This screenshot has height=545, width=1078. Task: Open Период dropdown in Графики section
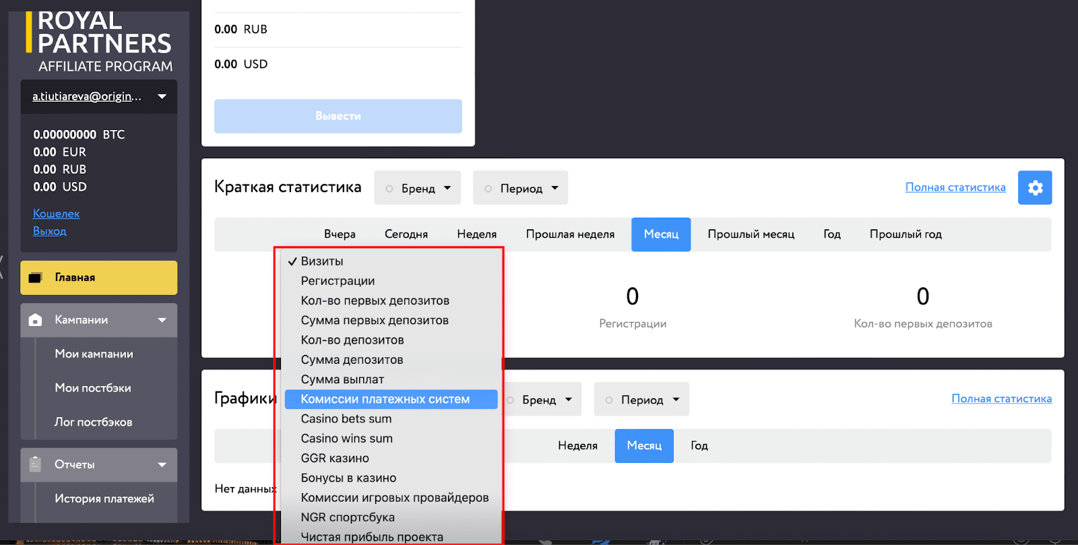(641, 399)
